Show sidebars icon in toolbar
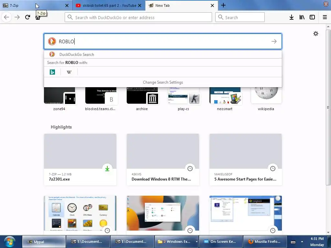The height and width of the screenshot is (248, 331). click(312, 17)
